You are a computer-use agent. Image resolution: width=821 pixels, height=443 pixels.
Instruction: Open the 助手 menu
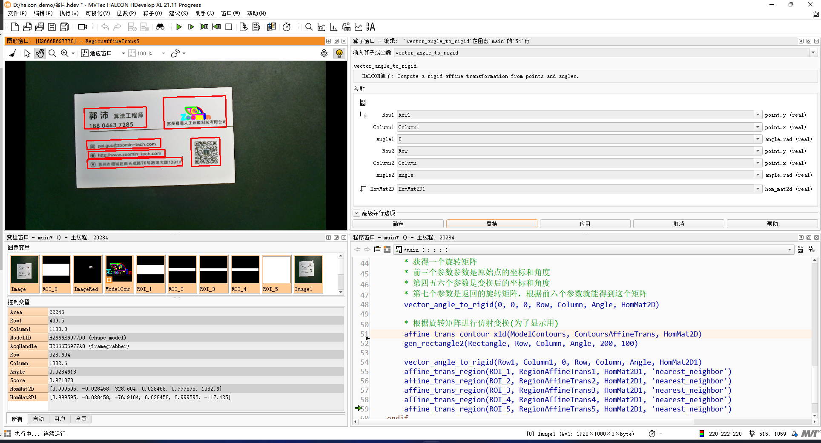point(204,13)
